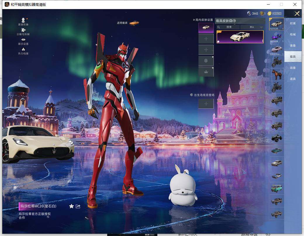Click the 局内皮肤设置 label

204,20
